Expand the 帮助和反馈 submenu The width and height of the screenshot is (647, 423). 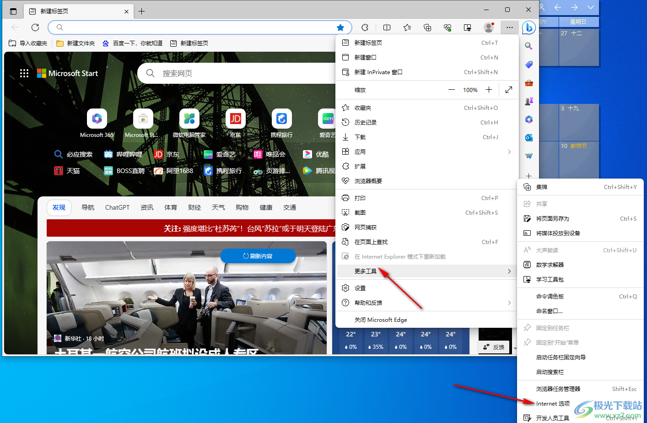click(427, 303)
